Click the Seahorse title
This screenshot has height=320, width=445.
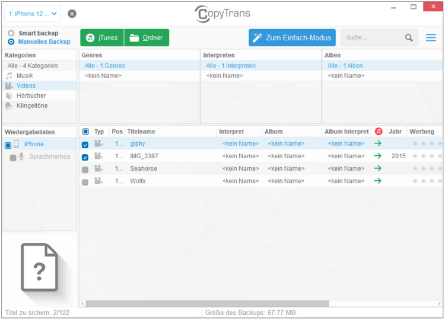[x=144, y=168]
